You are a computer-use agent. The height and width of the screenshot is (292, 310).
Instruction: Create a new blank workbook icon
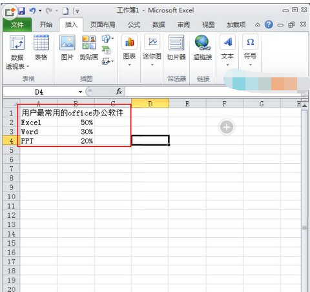tap(65, 11)
